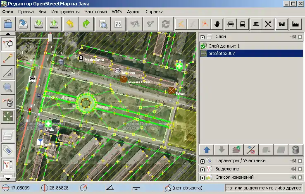Expand the Выделение panel
This screenshot has height=194, width=305.
203,169
